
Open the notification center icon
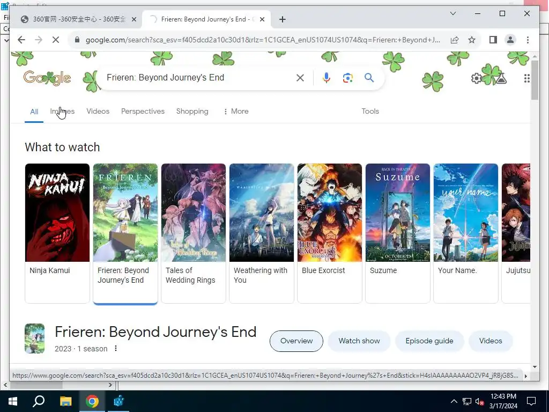click(x=531, y=401)
